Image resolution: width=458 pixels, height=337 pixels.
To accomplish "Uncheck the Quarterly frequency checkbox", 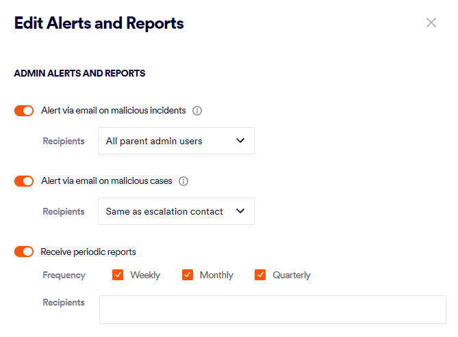I will (x=260, y=275).
